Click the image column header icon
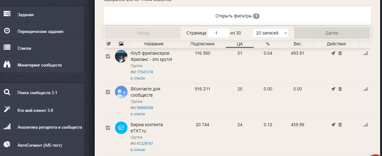Viewport: 382px width, 156px height. (121, 44)
